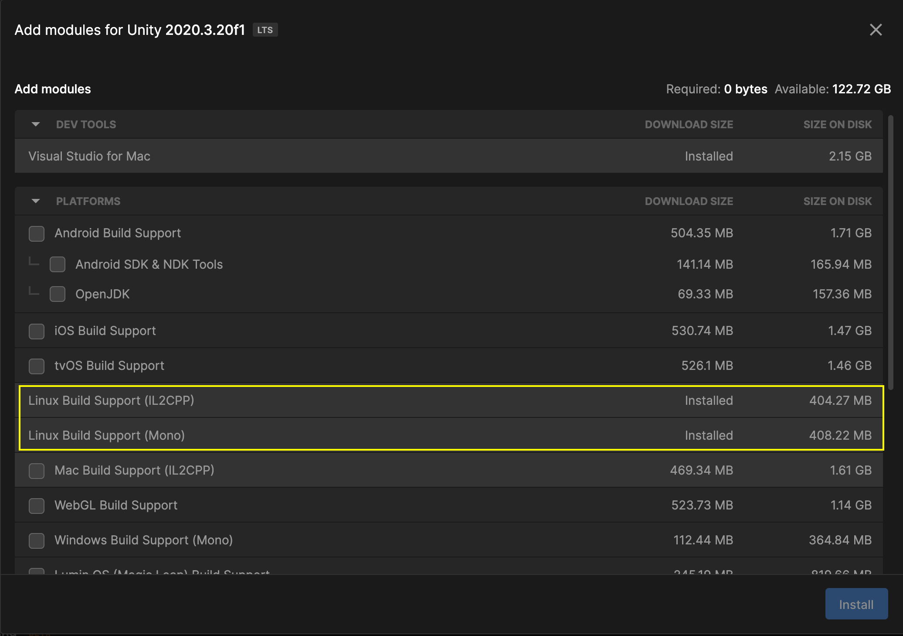903x636 pixels.
Task: Collapse the DEV TOOLS section
Action: (x=35, y=124)
